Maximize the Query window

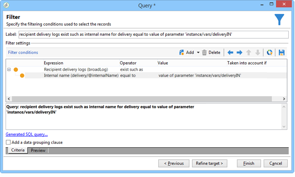[x=271, y=4]
